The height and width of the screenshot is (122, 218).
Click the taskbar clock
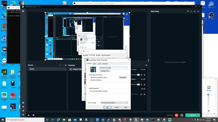(208, 120)
